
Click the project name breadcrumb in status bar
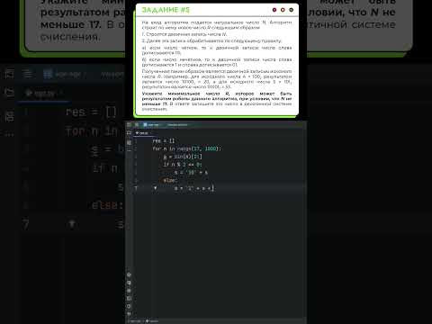(135, 321)
